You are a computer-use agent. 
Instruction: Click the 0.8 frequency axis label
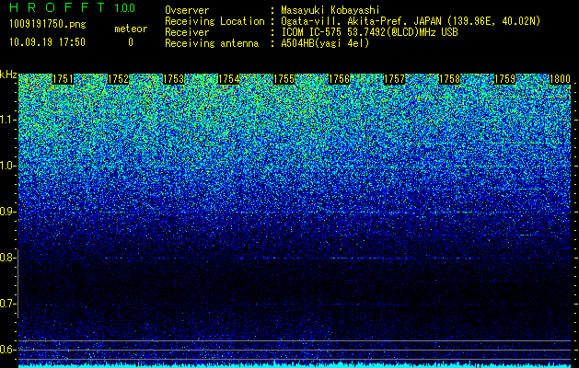pos(7,258)
